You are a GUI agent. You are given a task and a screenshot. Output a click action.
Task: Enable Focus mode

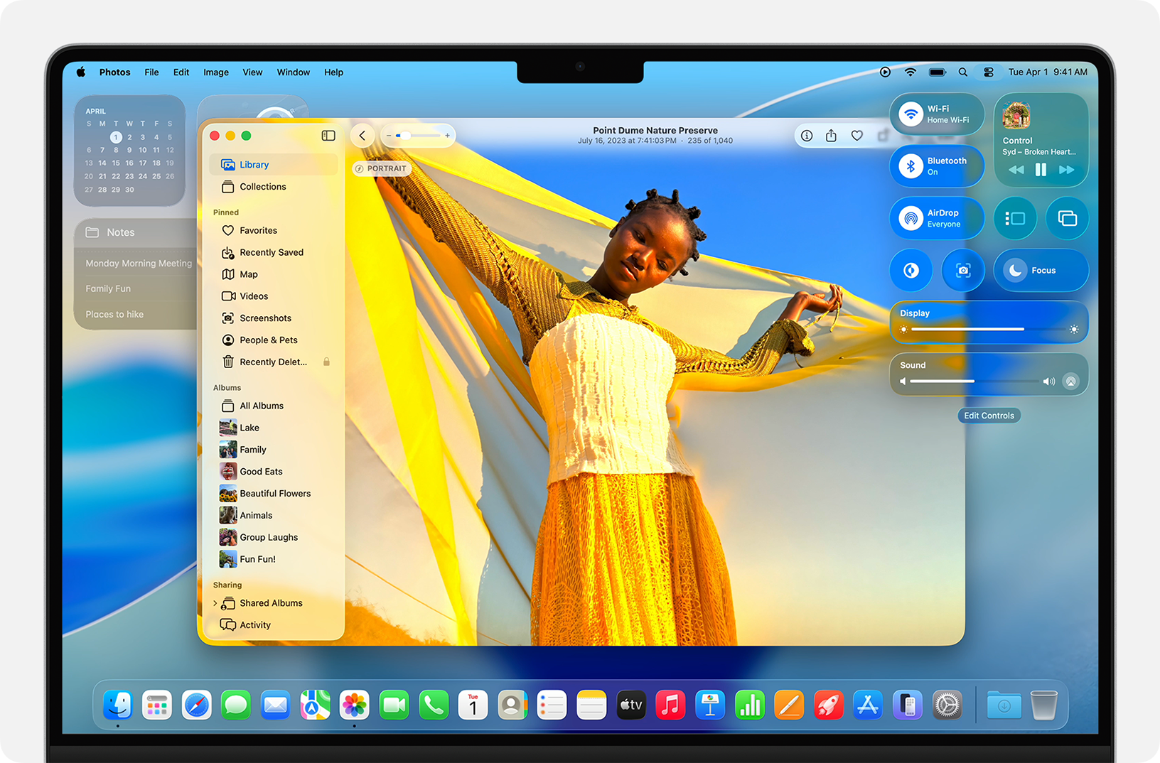coord(1041,271)
